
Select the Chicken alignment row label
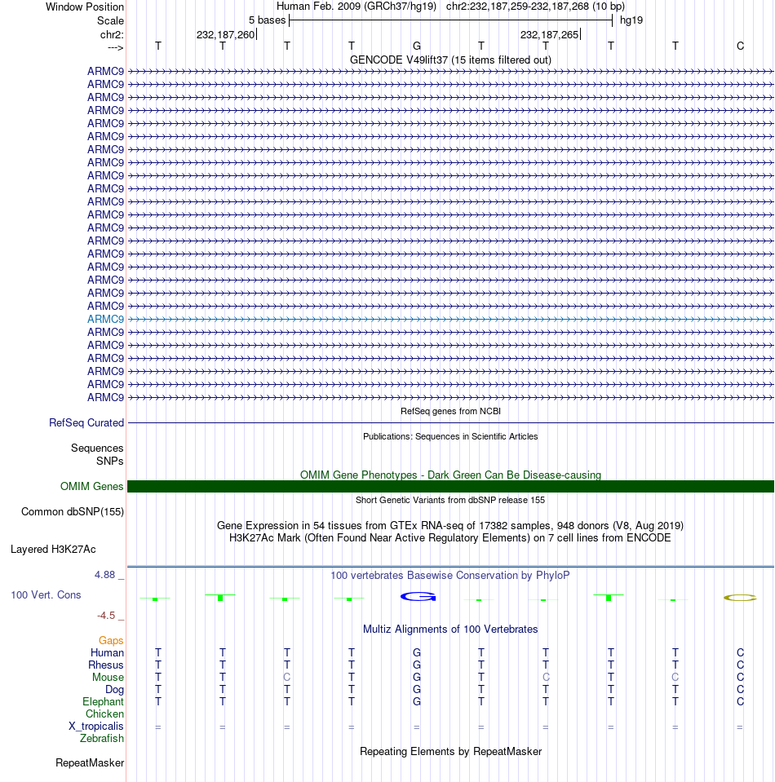point(104,714)
